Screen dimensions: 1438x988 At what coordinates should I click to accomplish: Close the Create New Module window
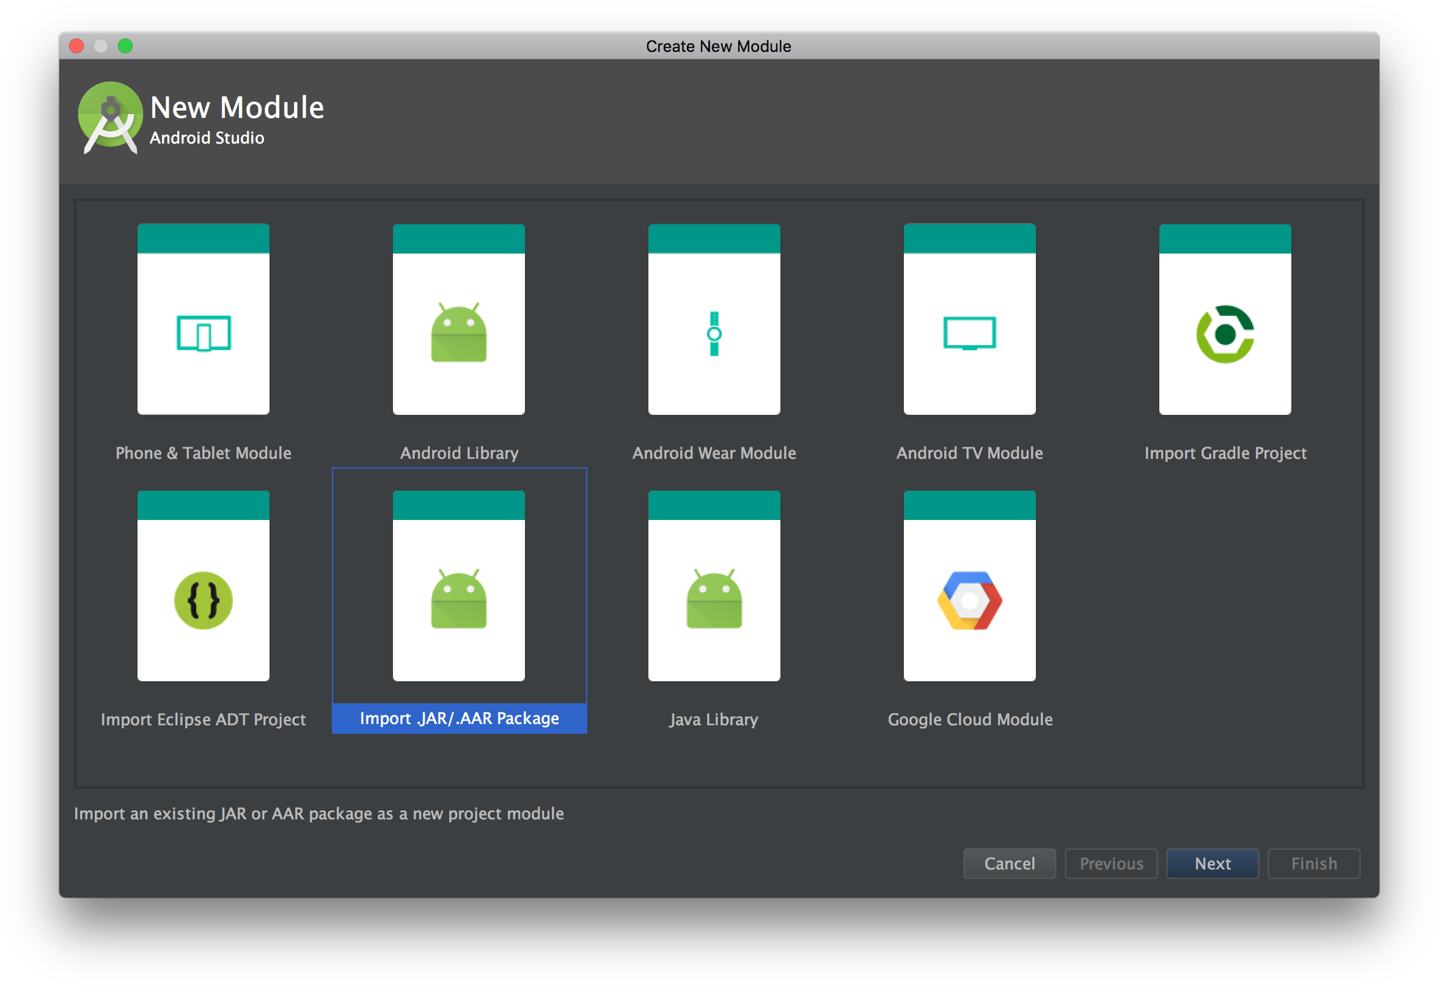[x=76, y=46]
